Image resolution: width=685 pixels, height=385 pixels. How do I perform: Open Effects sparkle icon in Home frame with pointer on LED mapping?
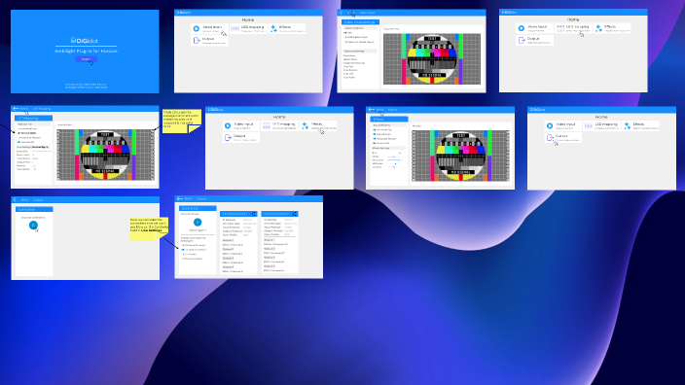coord(598,28)
